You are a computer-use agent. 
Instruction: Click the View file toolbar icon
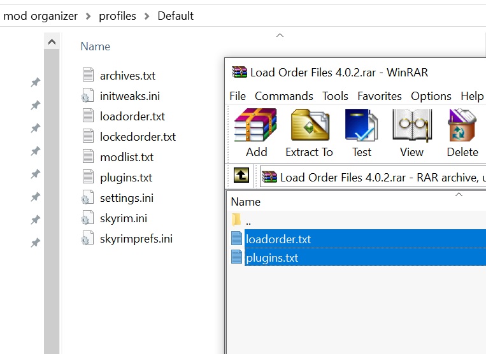click(x=412, y=125)
